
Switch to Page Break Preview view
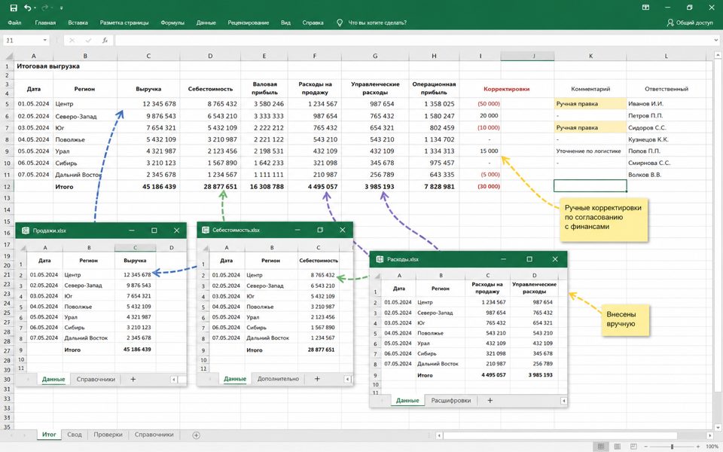pyautogui.click(x=633, y=447)
